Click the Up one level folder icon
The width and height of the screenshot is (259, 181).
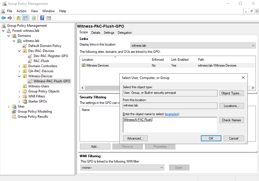[x=18, y=18]
